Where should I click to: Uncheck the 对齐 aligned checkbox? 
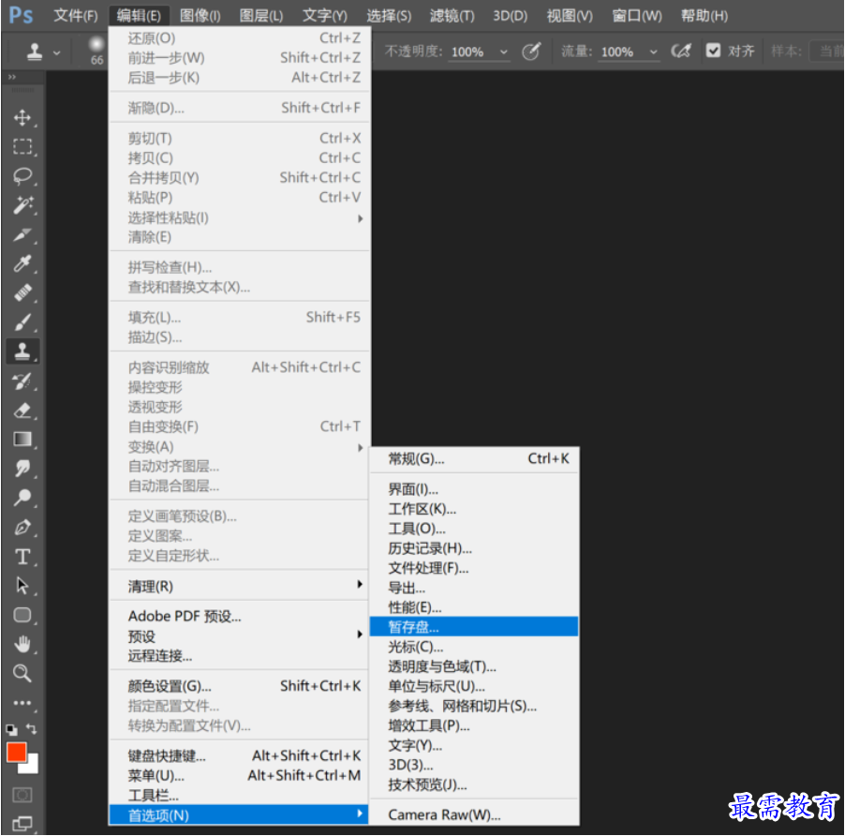713,51
